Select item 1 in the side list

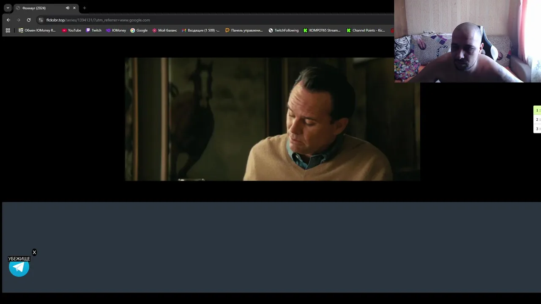(537, 110)
